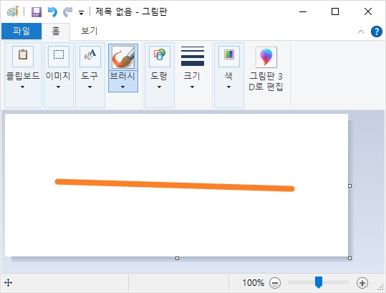
Task: Zoom in with the plus button
Action: point(362,283)
